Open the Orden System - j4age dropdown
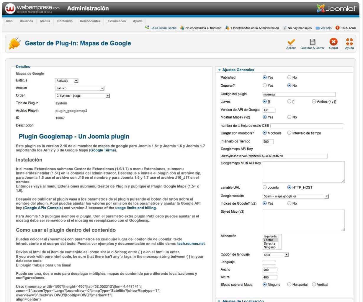Viewport: 363px width, 302px height. 83,96
